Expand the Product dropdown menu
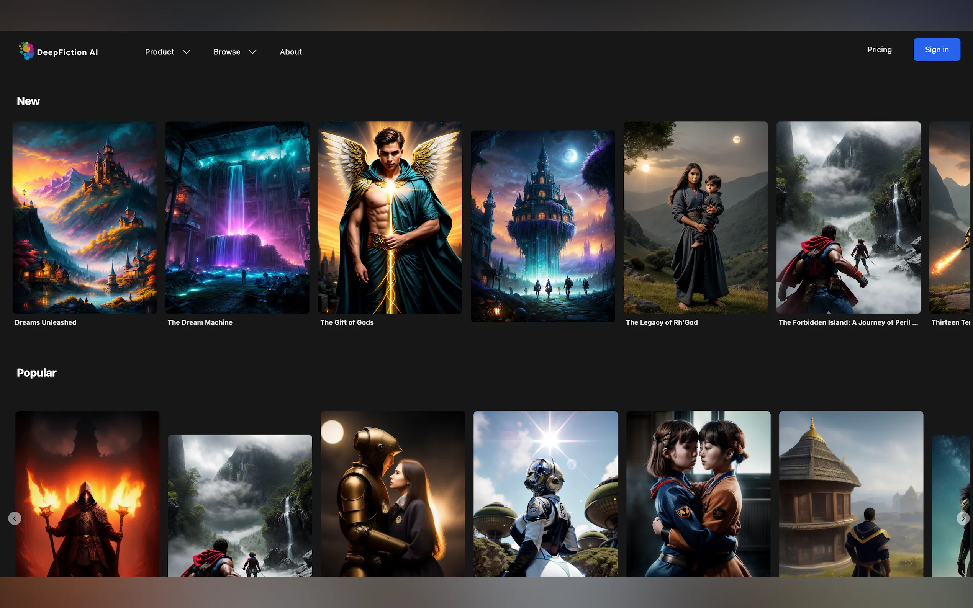 tap(167, 52)
